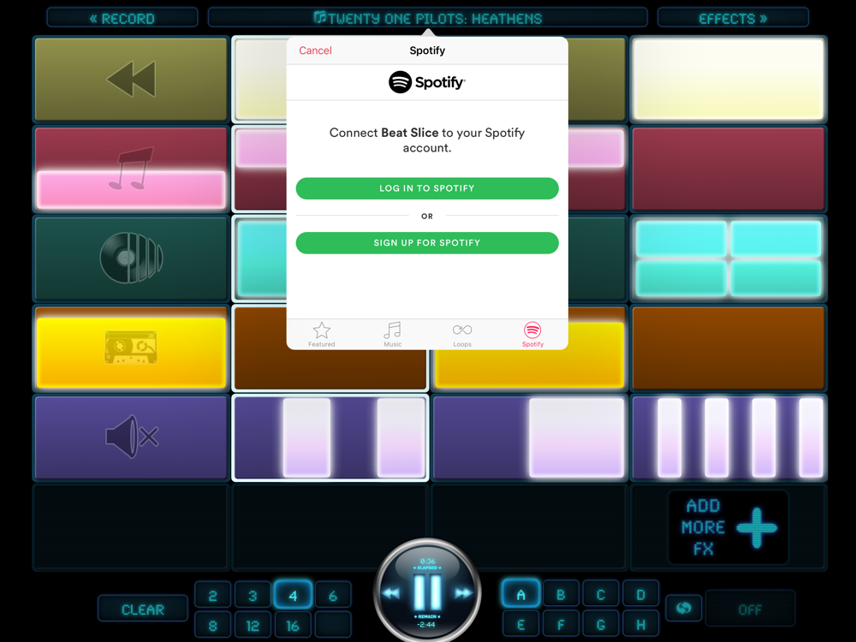Select bank D
This screenshot has width=856, height=642.
pyautogui.click(x=641, y=594)
